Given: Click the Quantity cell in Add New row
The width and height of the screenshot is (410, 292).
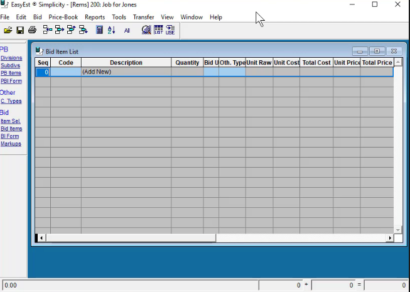Looking at the screenshot, I should pyautogui.click(x=187, y=72).
